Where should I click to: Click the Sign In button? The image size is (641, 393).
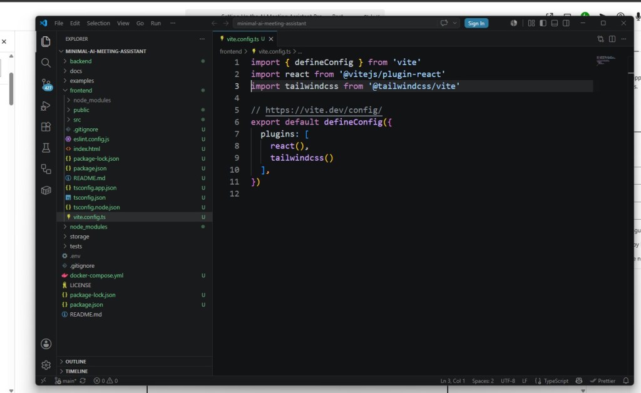pyautogui.click(x=476, y=23)
